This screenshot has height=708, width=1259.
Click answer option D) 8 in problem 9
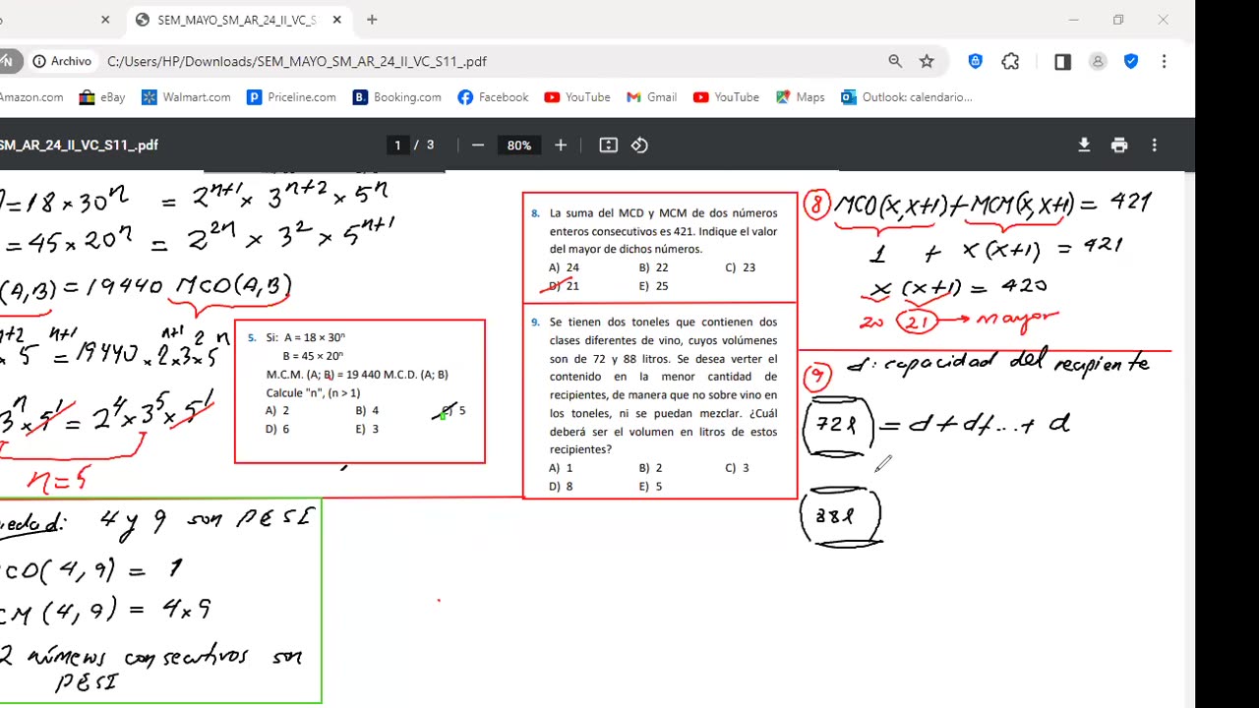[x=561, y=487]
